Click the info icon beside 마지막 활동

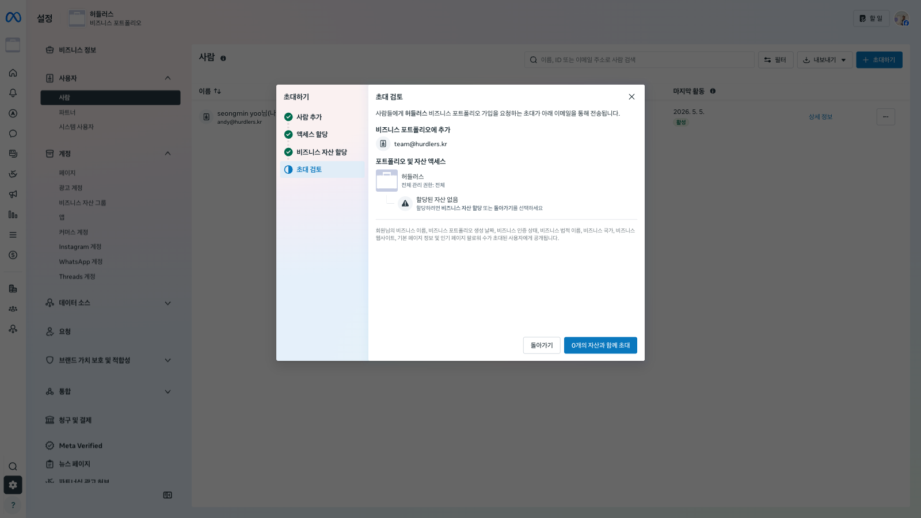tap(713, 91)
